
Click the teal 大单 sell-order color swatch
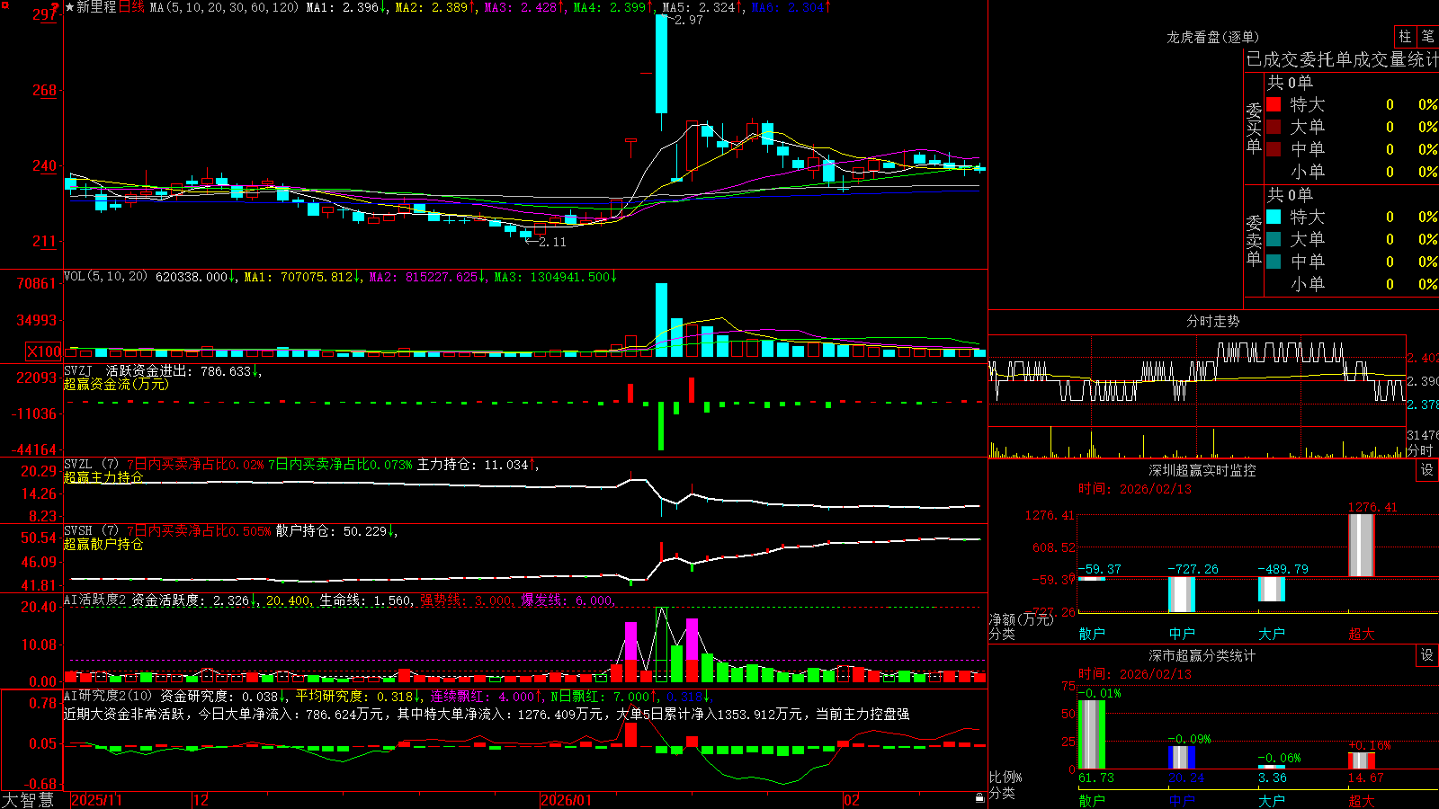pyautogui.click(x=1274, y=239)
